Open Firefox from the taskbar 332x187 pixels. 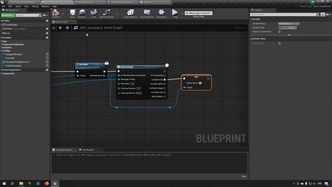47,183
